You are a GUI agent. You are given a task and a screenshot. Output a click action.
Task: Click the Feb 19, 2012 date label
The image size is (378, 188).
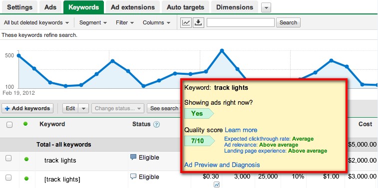19,93
